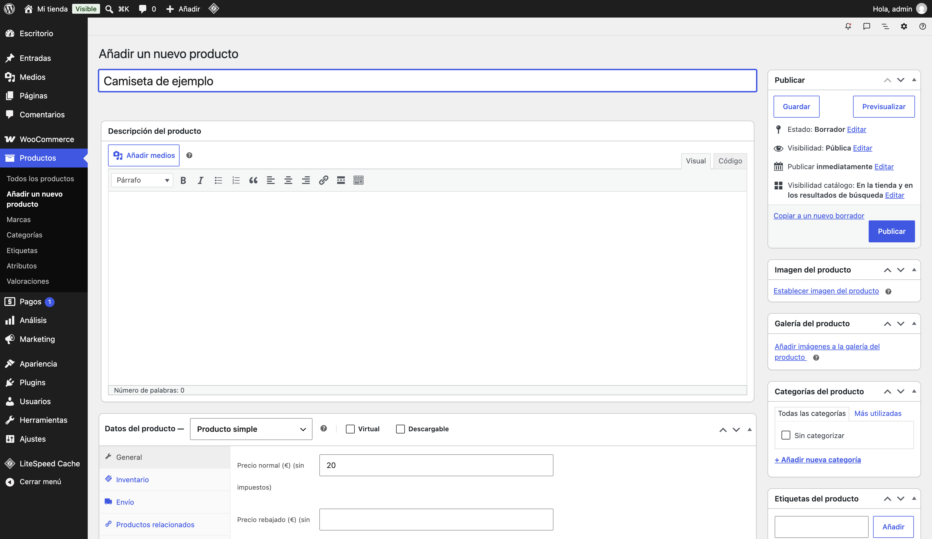Screen dimensions: 932x539
Task: Toggle the editor toolbar (keyboard icon)
Action: [x=358, y=180]
